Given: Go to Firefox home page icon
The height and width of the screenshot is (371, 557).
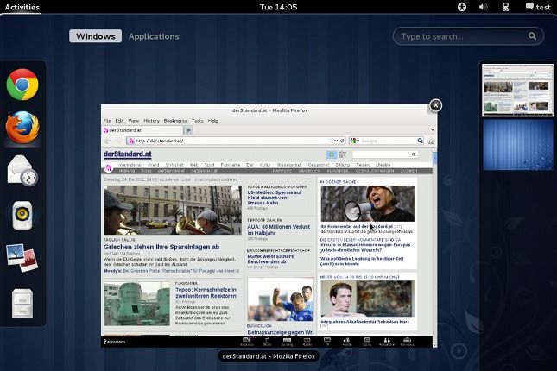Looking at the screenshot, I should click(x=431, y=141).
